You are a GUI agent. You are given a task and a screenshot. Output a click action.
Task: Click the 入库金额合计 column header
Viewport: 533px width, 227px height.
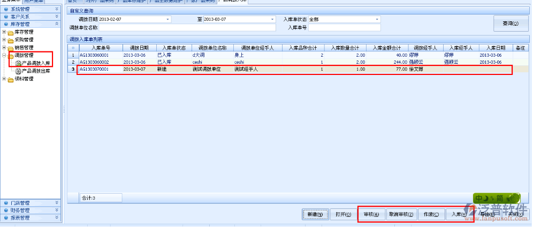[x=386, y=48]
